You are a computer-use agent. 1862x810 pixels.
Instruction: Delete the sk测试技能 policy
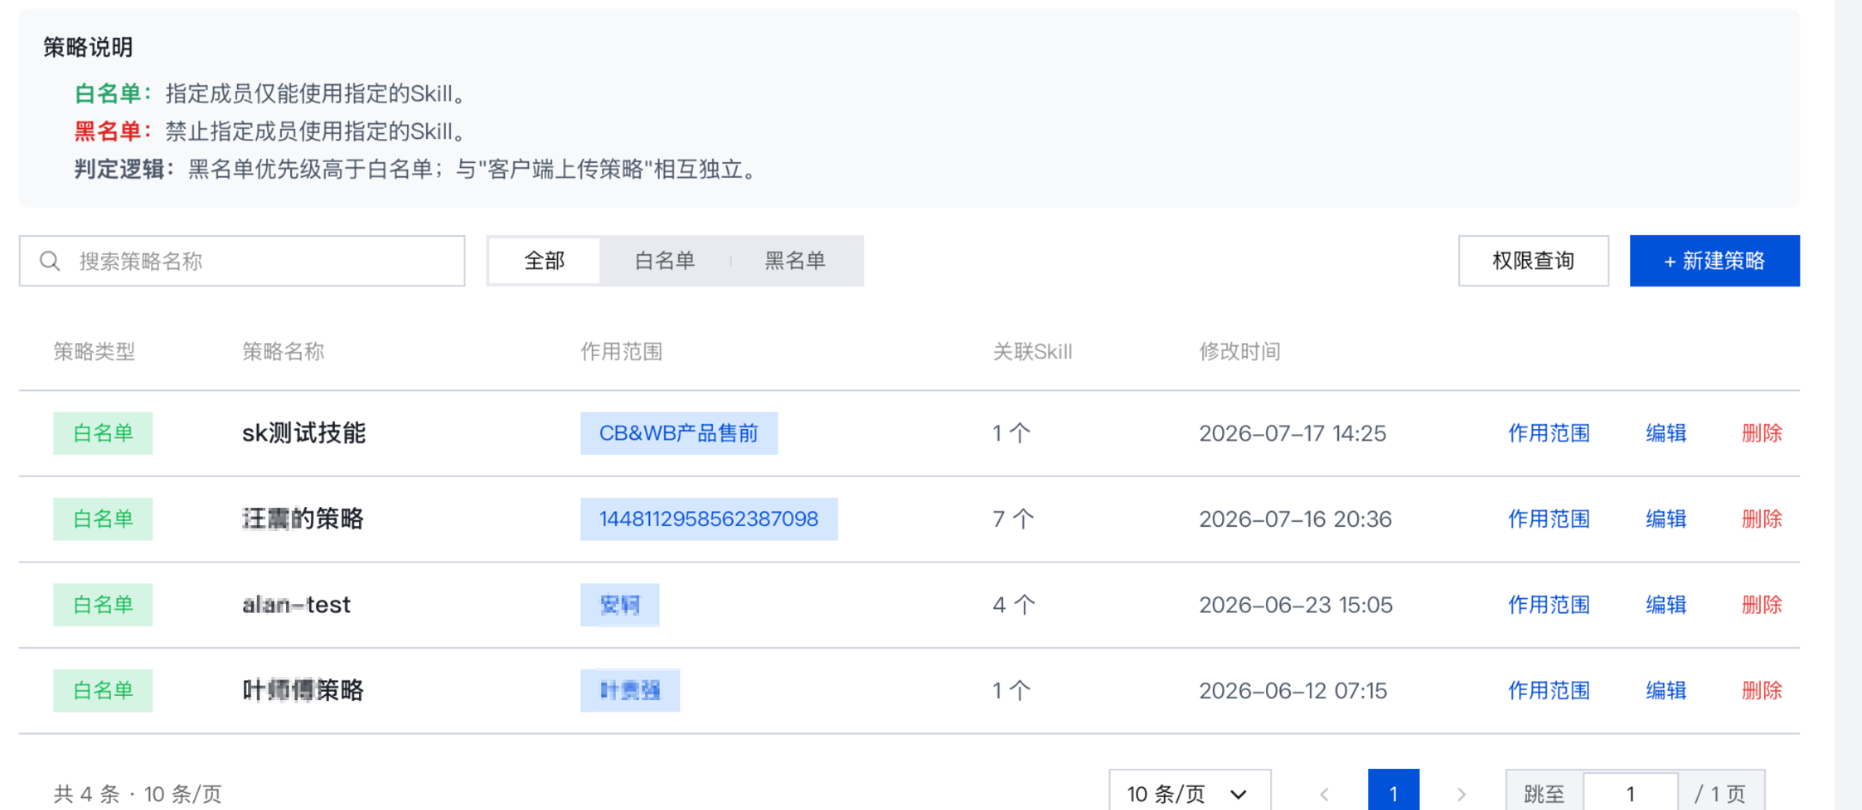(x=1762, y=433)
